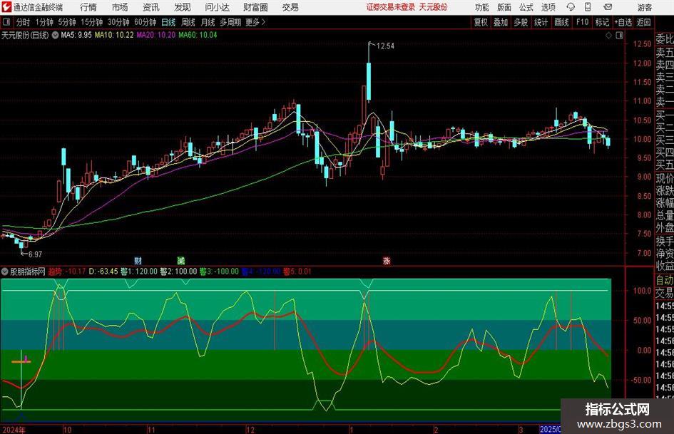This screenshot has height=434, width=674.
Task: Click the MA5: 9.95 value
Action: pyautogui.click(x=76, y=35)
